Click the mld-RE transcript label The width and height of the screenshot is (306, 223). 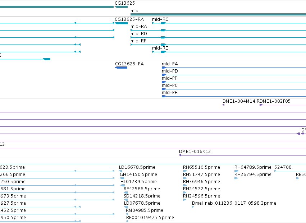pos(160,48)
